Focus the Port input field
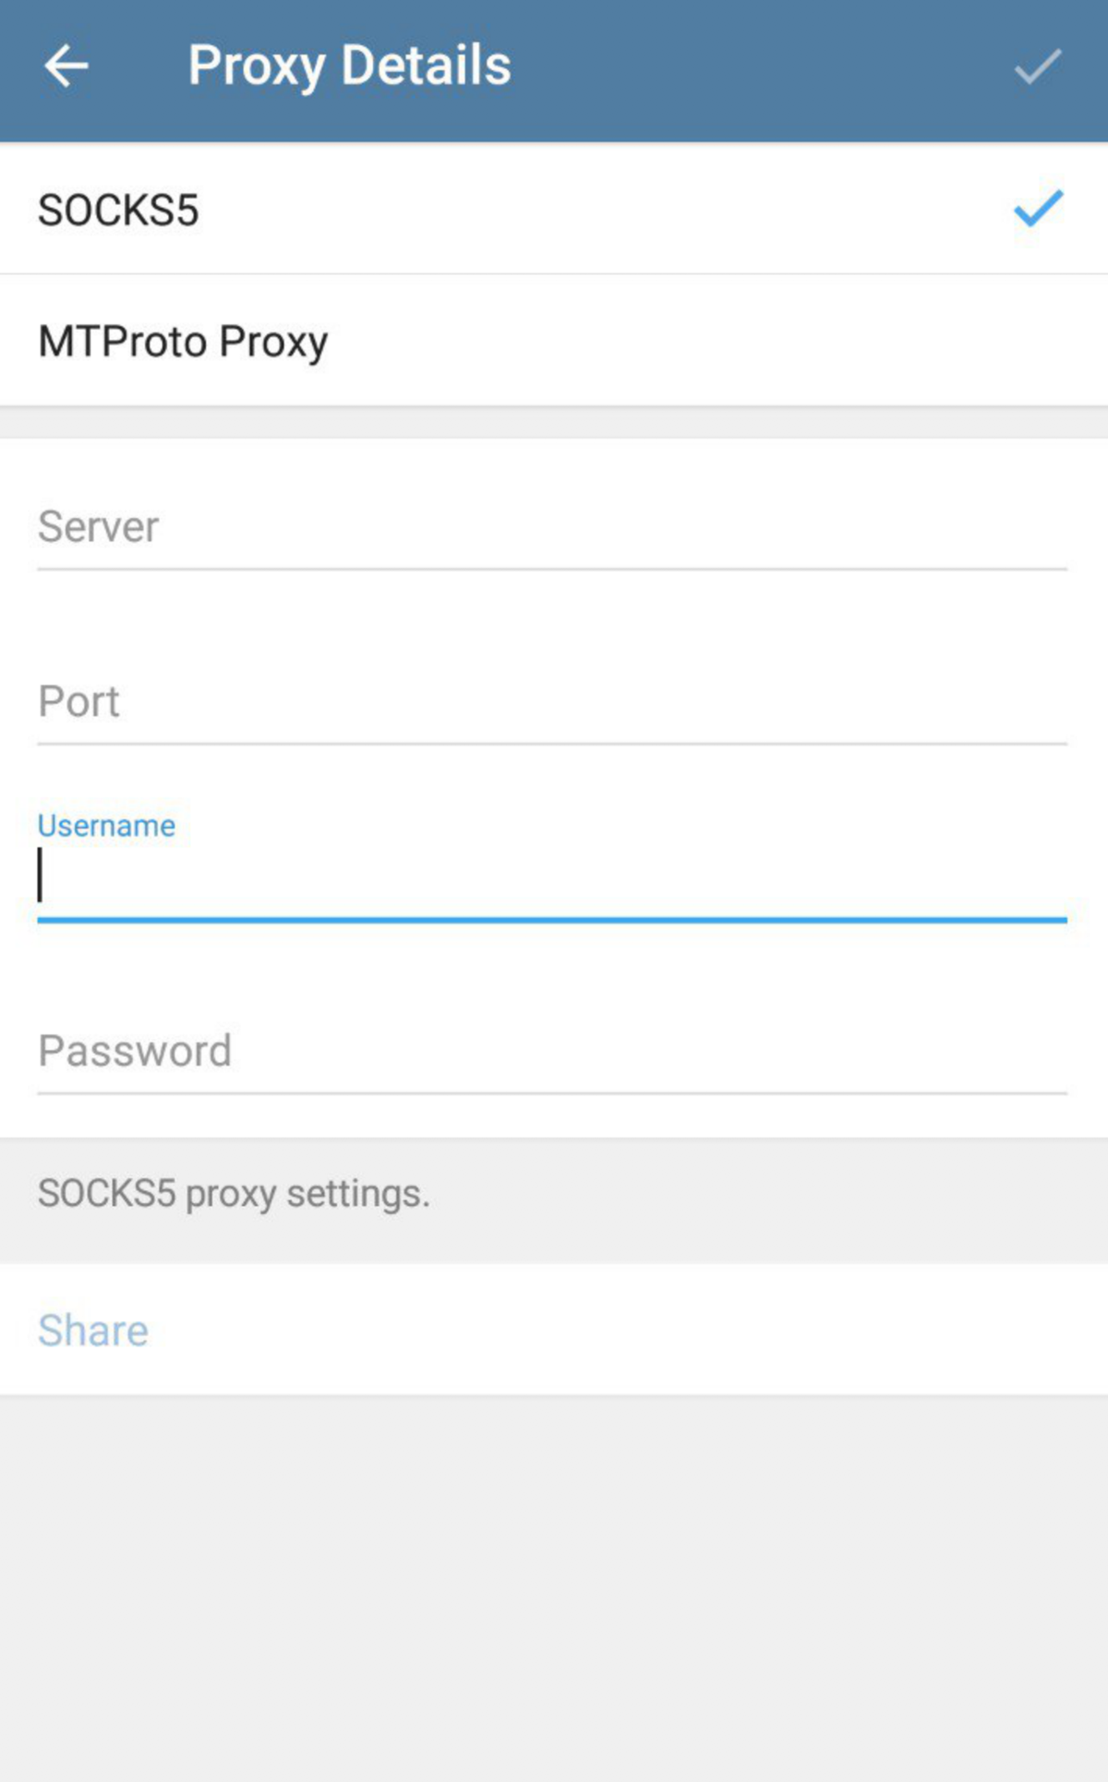 pos(552,703)
